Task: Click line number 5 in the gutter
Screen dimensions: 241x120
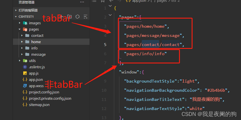Action: click(105, 45)
